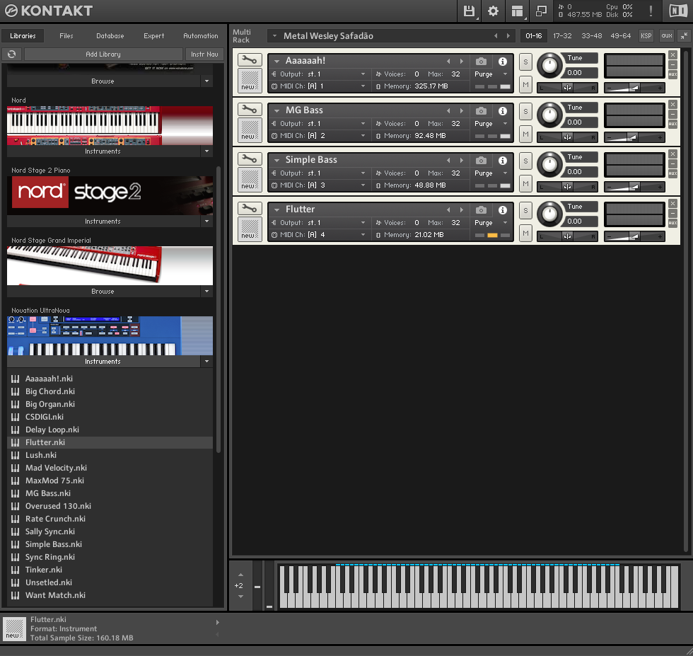693x656 pixels.
Task: Click the Nord Stage 2 library banner
Action: click(110, 195)
